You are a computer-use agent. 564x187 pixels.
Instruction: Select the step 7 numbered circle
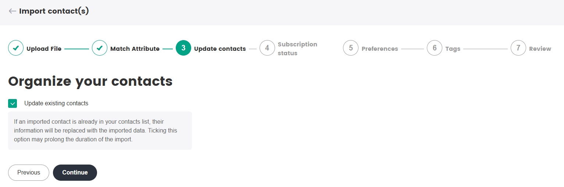(x=518, y=48)
